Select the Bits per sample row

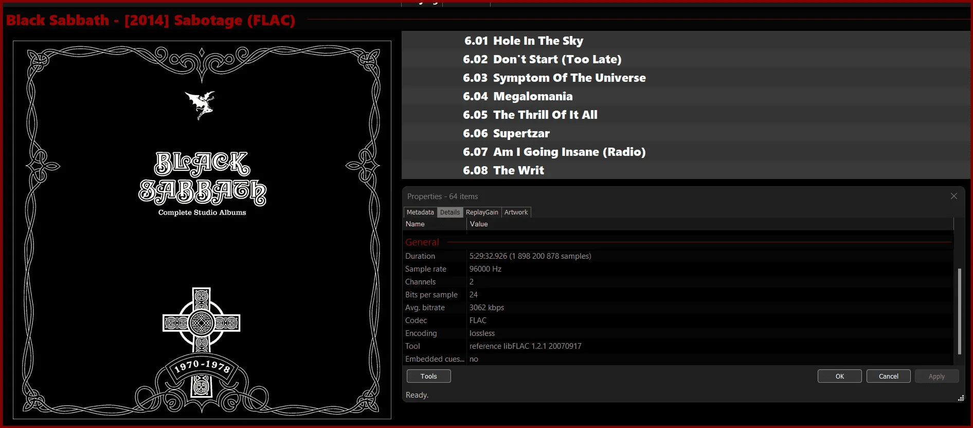click(679, 294)
